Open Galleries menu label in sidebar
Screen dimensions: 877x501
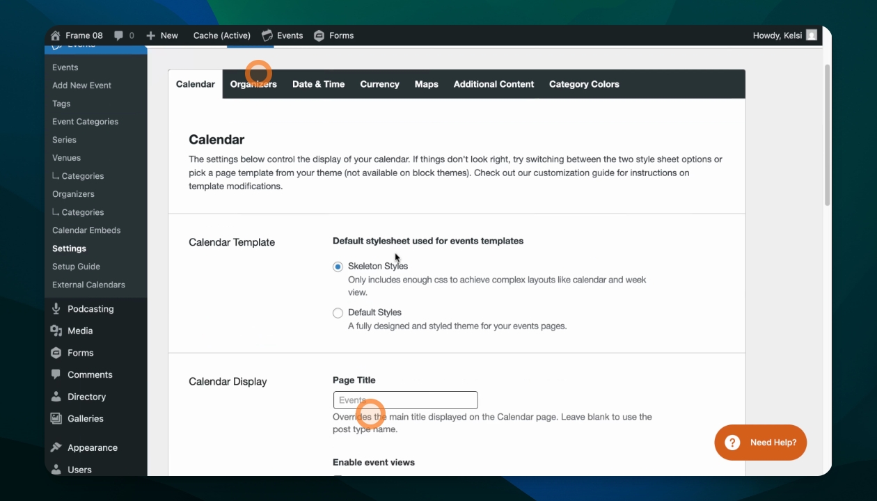(x=86, y=418)
